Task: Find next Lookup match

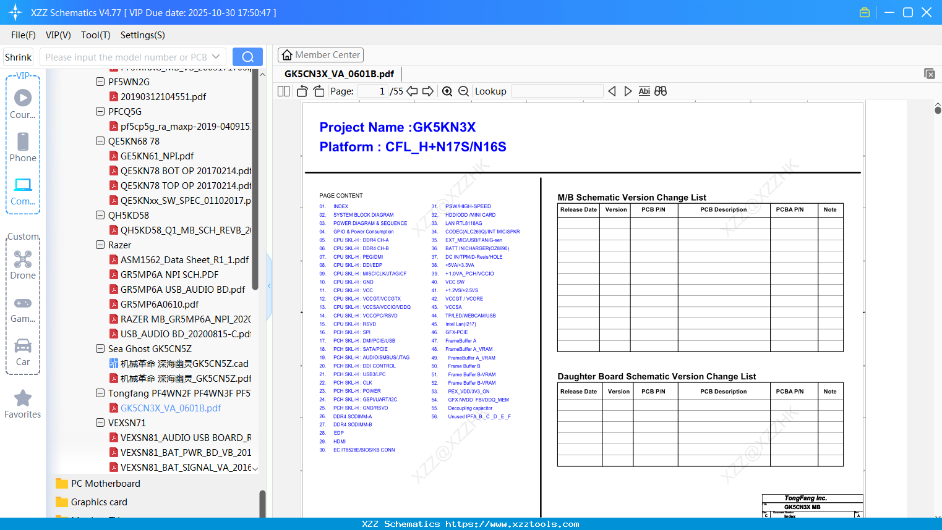Action: pyautogui.click(x=628, y=91)
